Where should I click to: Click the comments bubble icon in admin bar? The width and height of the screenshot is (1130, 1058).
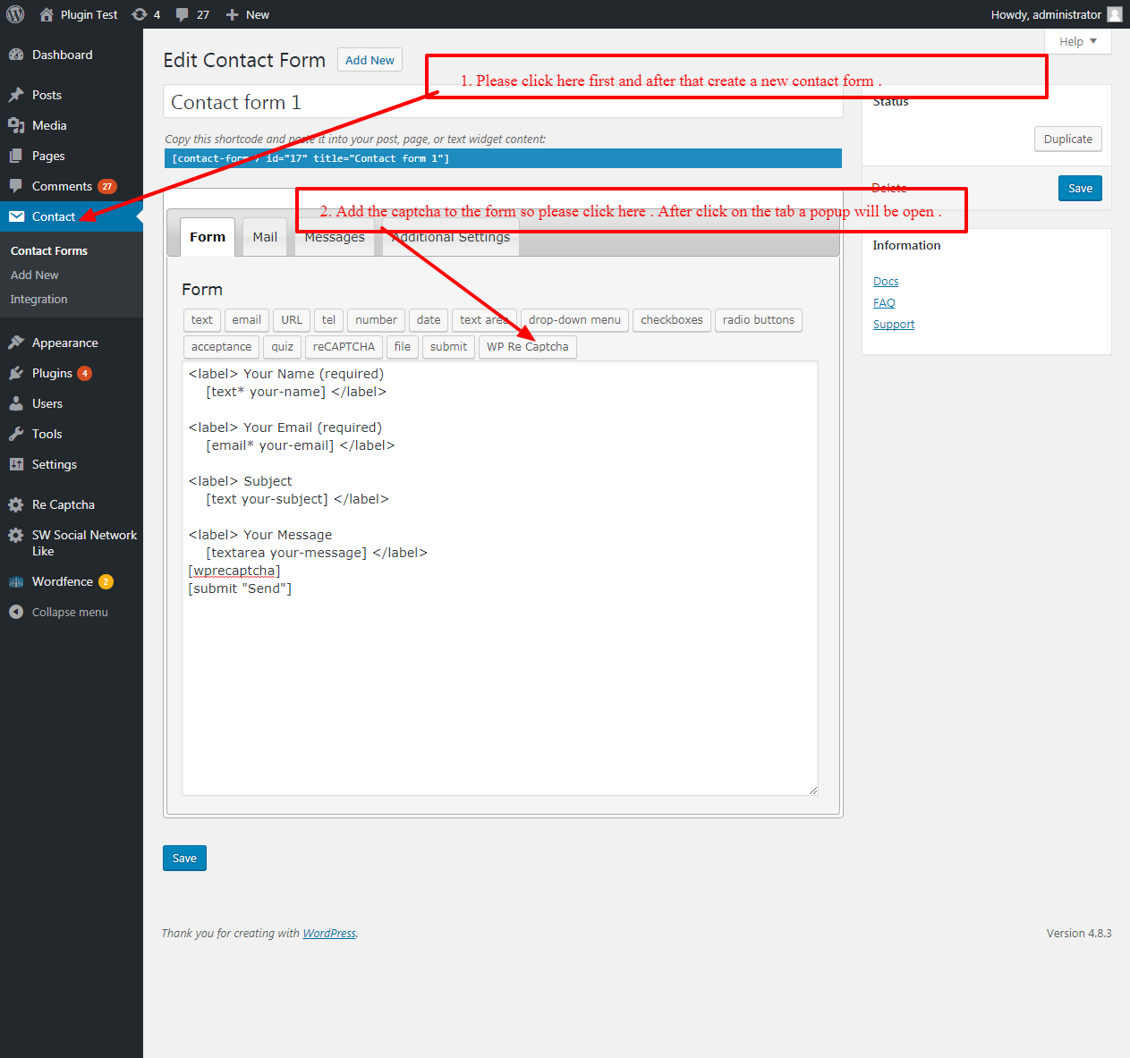(183, 14)
